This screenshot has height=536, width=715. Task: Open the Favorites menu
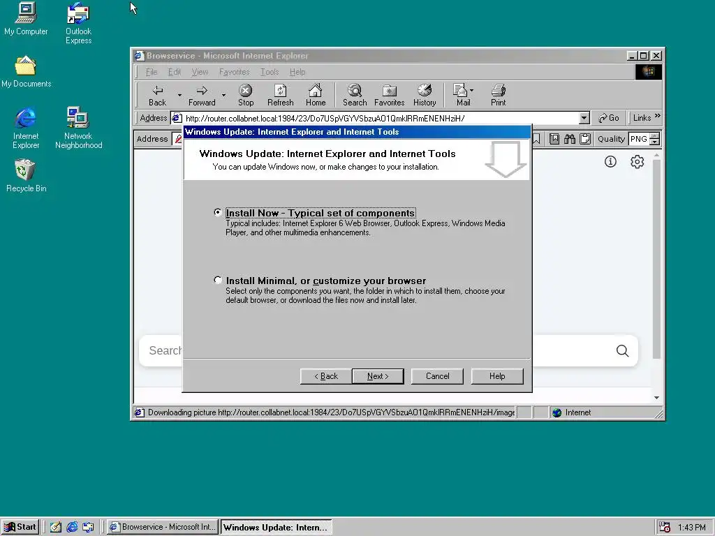[235, 72]
